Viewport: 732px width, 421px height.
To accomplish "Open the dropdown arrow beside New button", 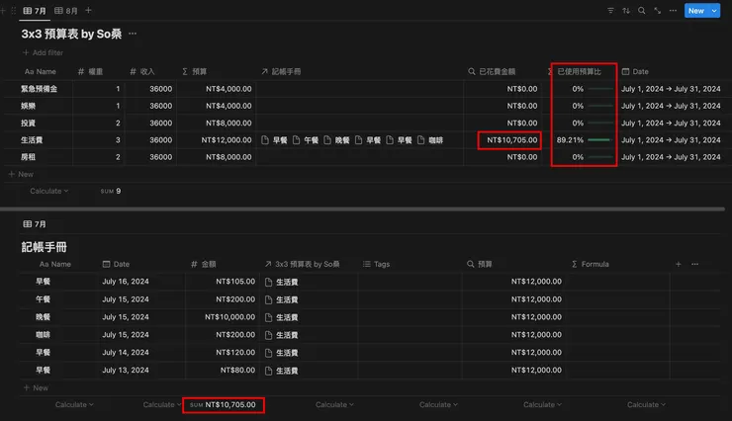I will (x=714, y=10).
